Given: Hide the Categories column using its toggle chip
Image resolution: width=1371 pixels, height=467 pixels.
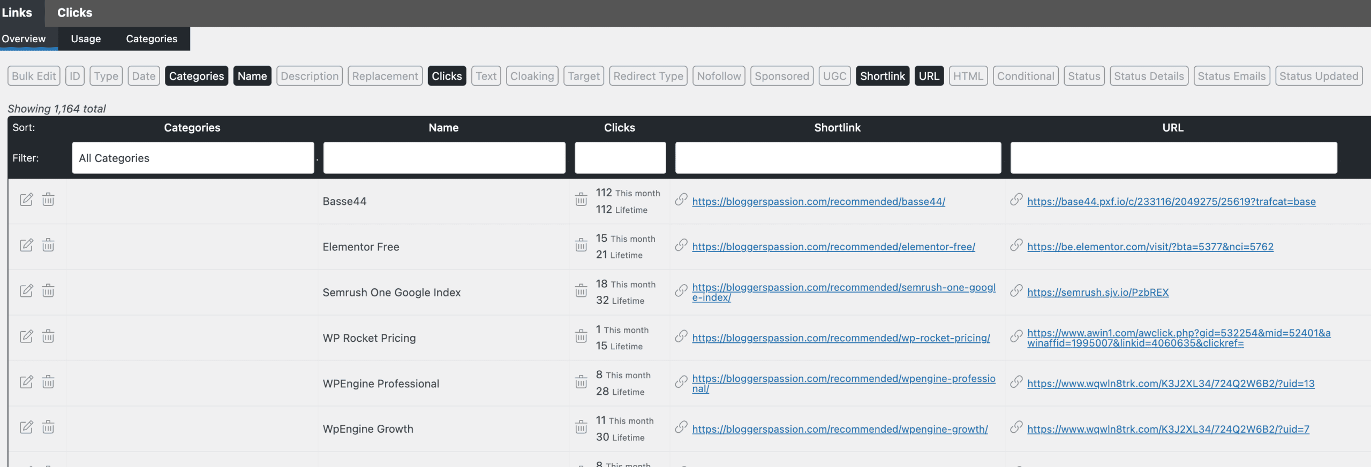Looking at the screenshot, I should (197, 76).
